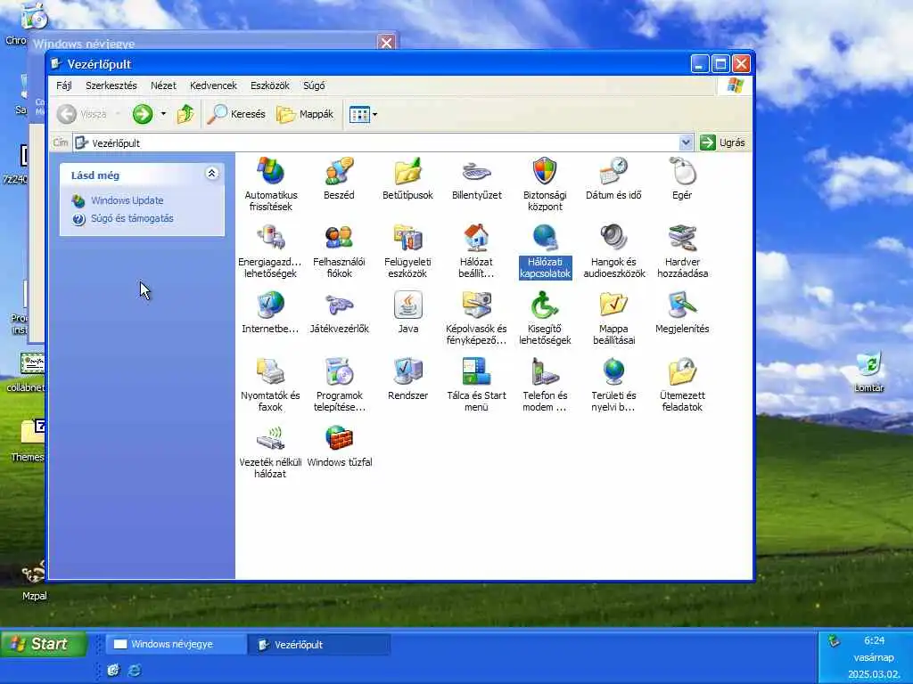Image resolution: width=913 pixels, height=684 pixels.
Task: Open the views dropdown button
Action: point(364,114)
